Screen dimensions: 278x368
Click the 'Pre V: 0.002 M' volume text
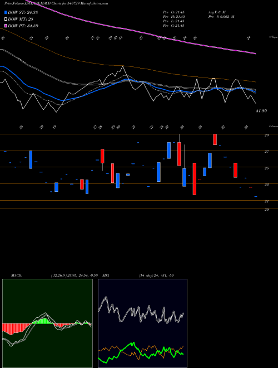tap(221, 17)
